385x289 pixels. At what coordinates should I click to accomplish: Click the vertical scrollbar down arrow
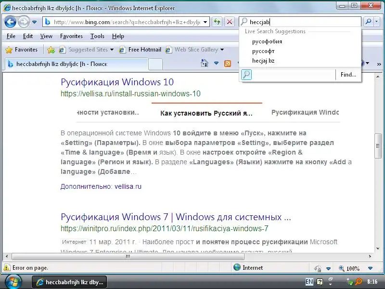(x=378, y=249)
